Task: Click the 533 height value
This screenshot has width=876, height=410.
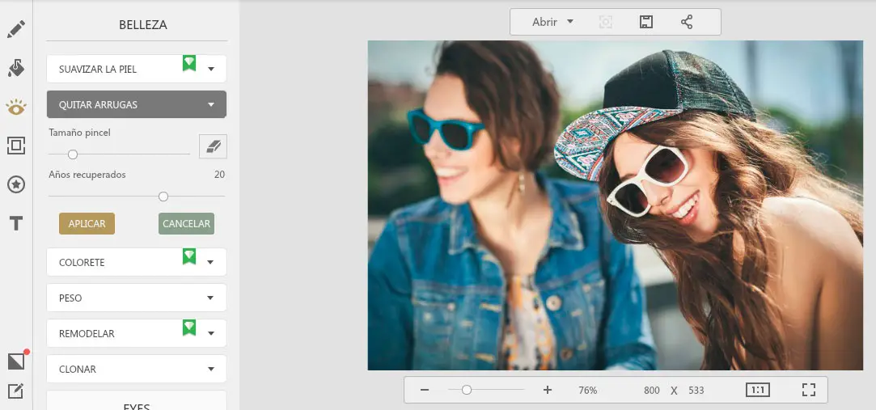Action: pyautogui.click(x=696, y=391)
